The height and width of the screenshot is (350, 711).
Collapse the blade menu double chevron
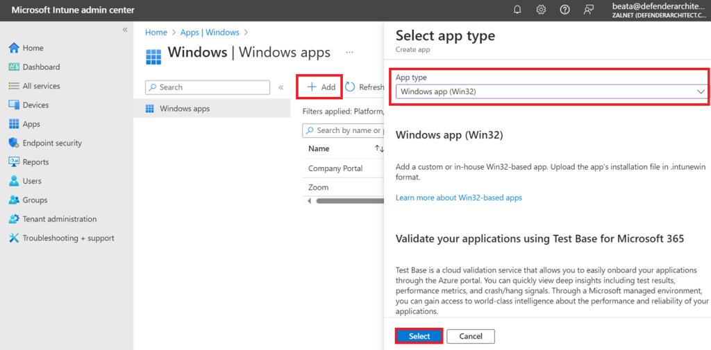tap(281, 87)
